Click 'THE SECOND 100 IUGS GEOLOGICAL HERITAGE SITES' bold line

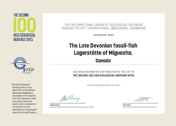point(104,75)
